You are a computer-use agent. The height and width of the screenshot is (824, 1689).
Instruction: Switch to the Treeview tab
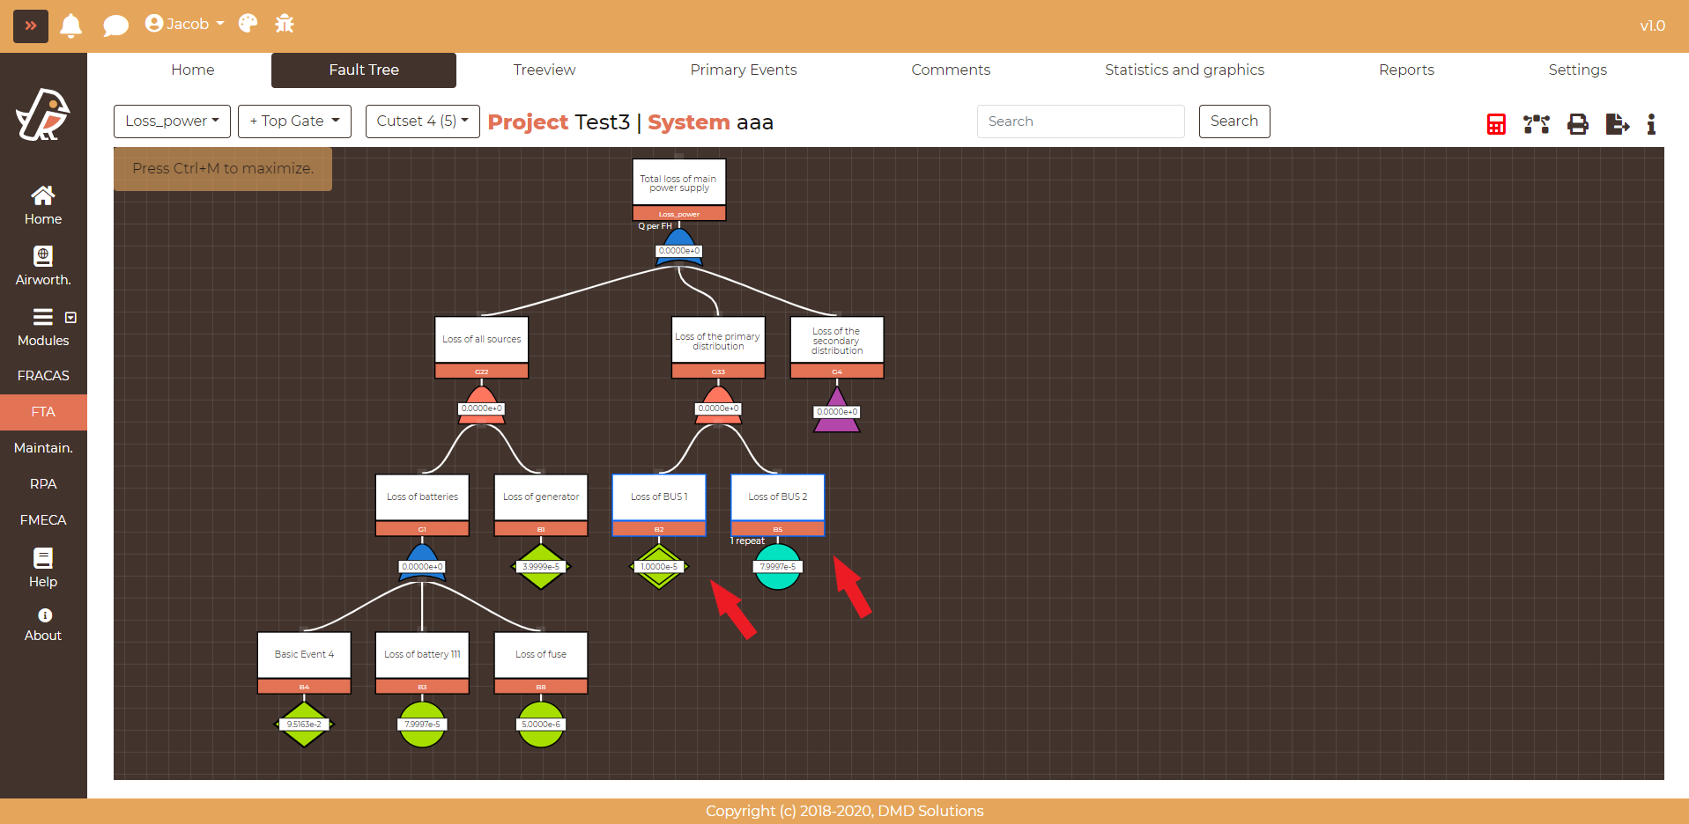(544, 70)
